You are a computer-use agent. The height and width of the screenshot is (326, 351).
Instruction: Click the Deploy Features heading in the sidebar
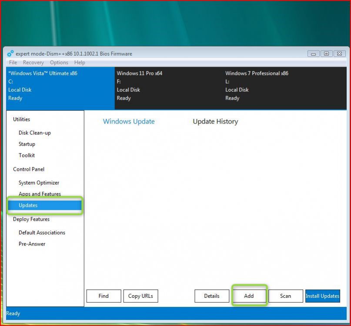click(31, 219)
